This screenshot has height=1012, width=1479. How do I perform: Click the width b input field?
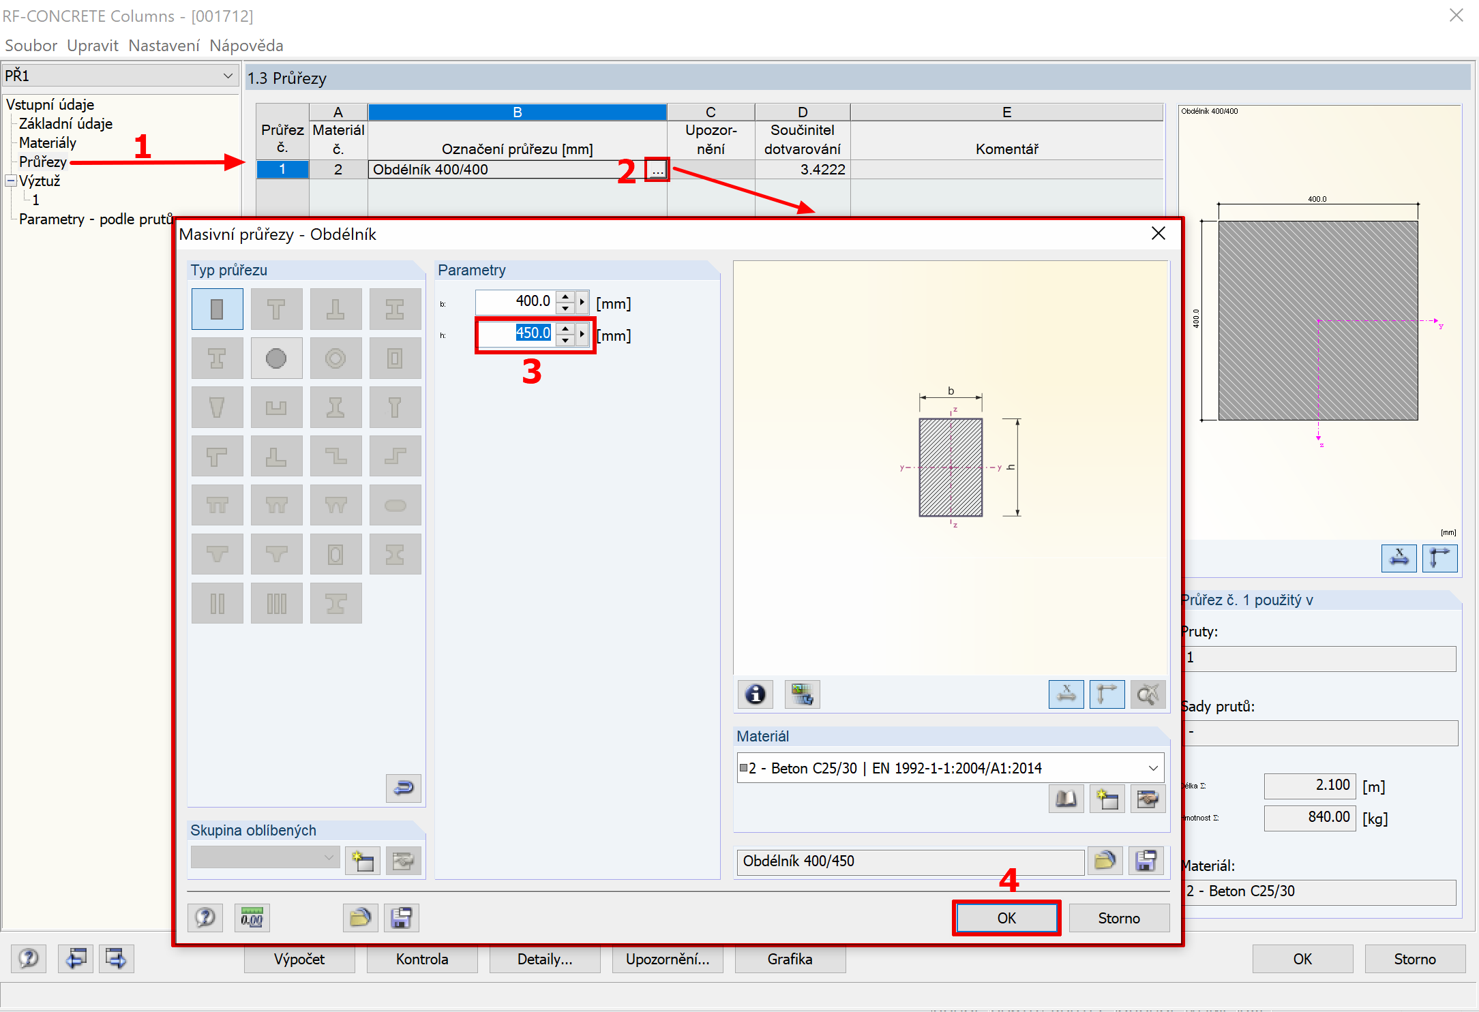(516, 301)
